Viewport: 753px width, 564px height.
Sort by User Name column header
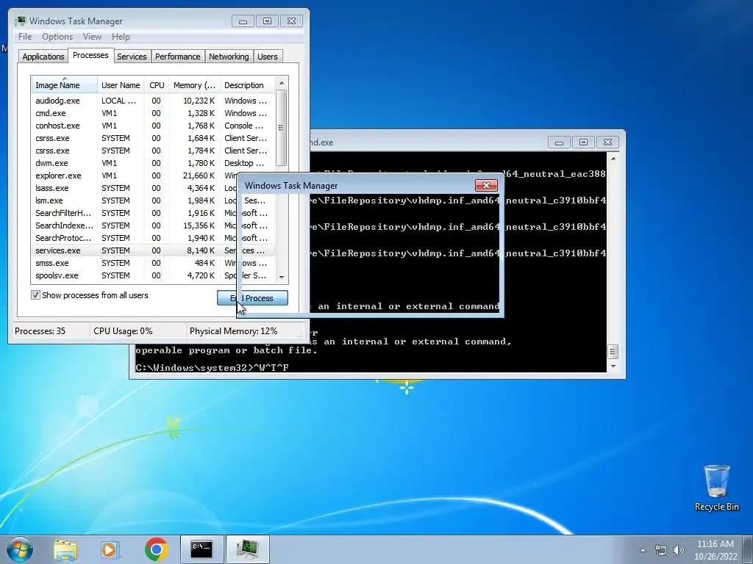pos(121,85)
